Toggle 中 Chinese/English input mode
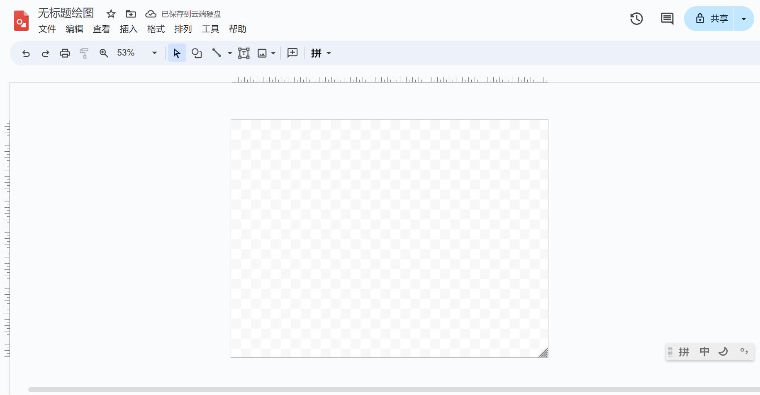The image size is (760, 395). (704, 352)
